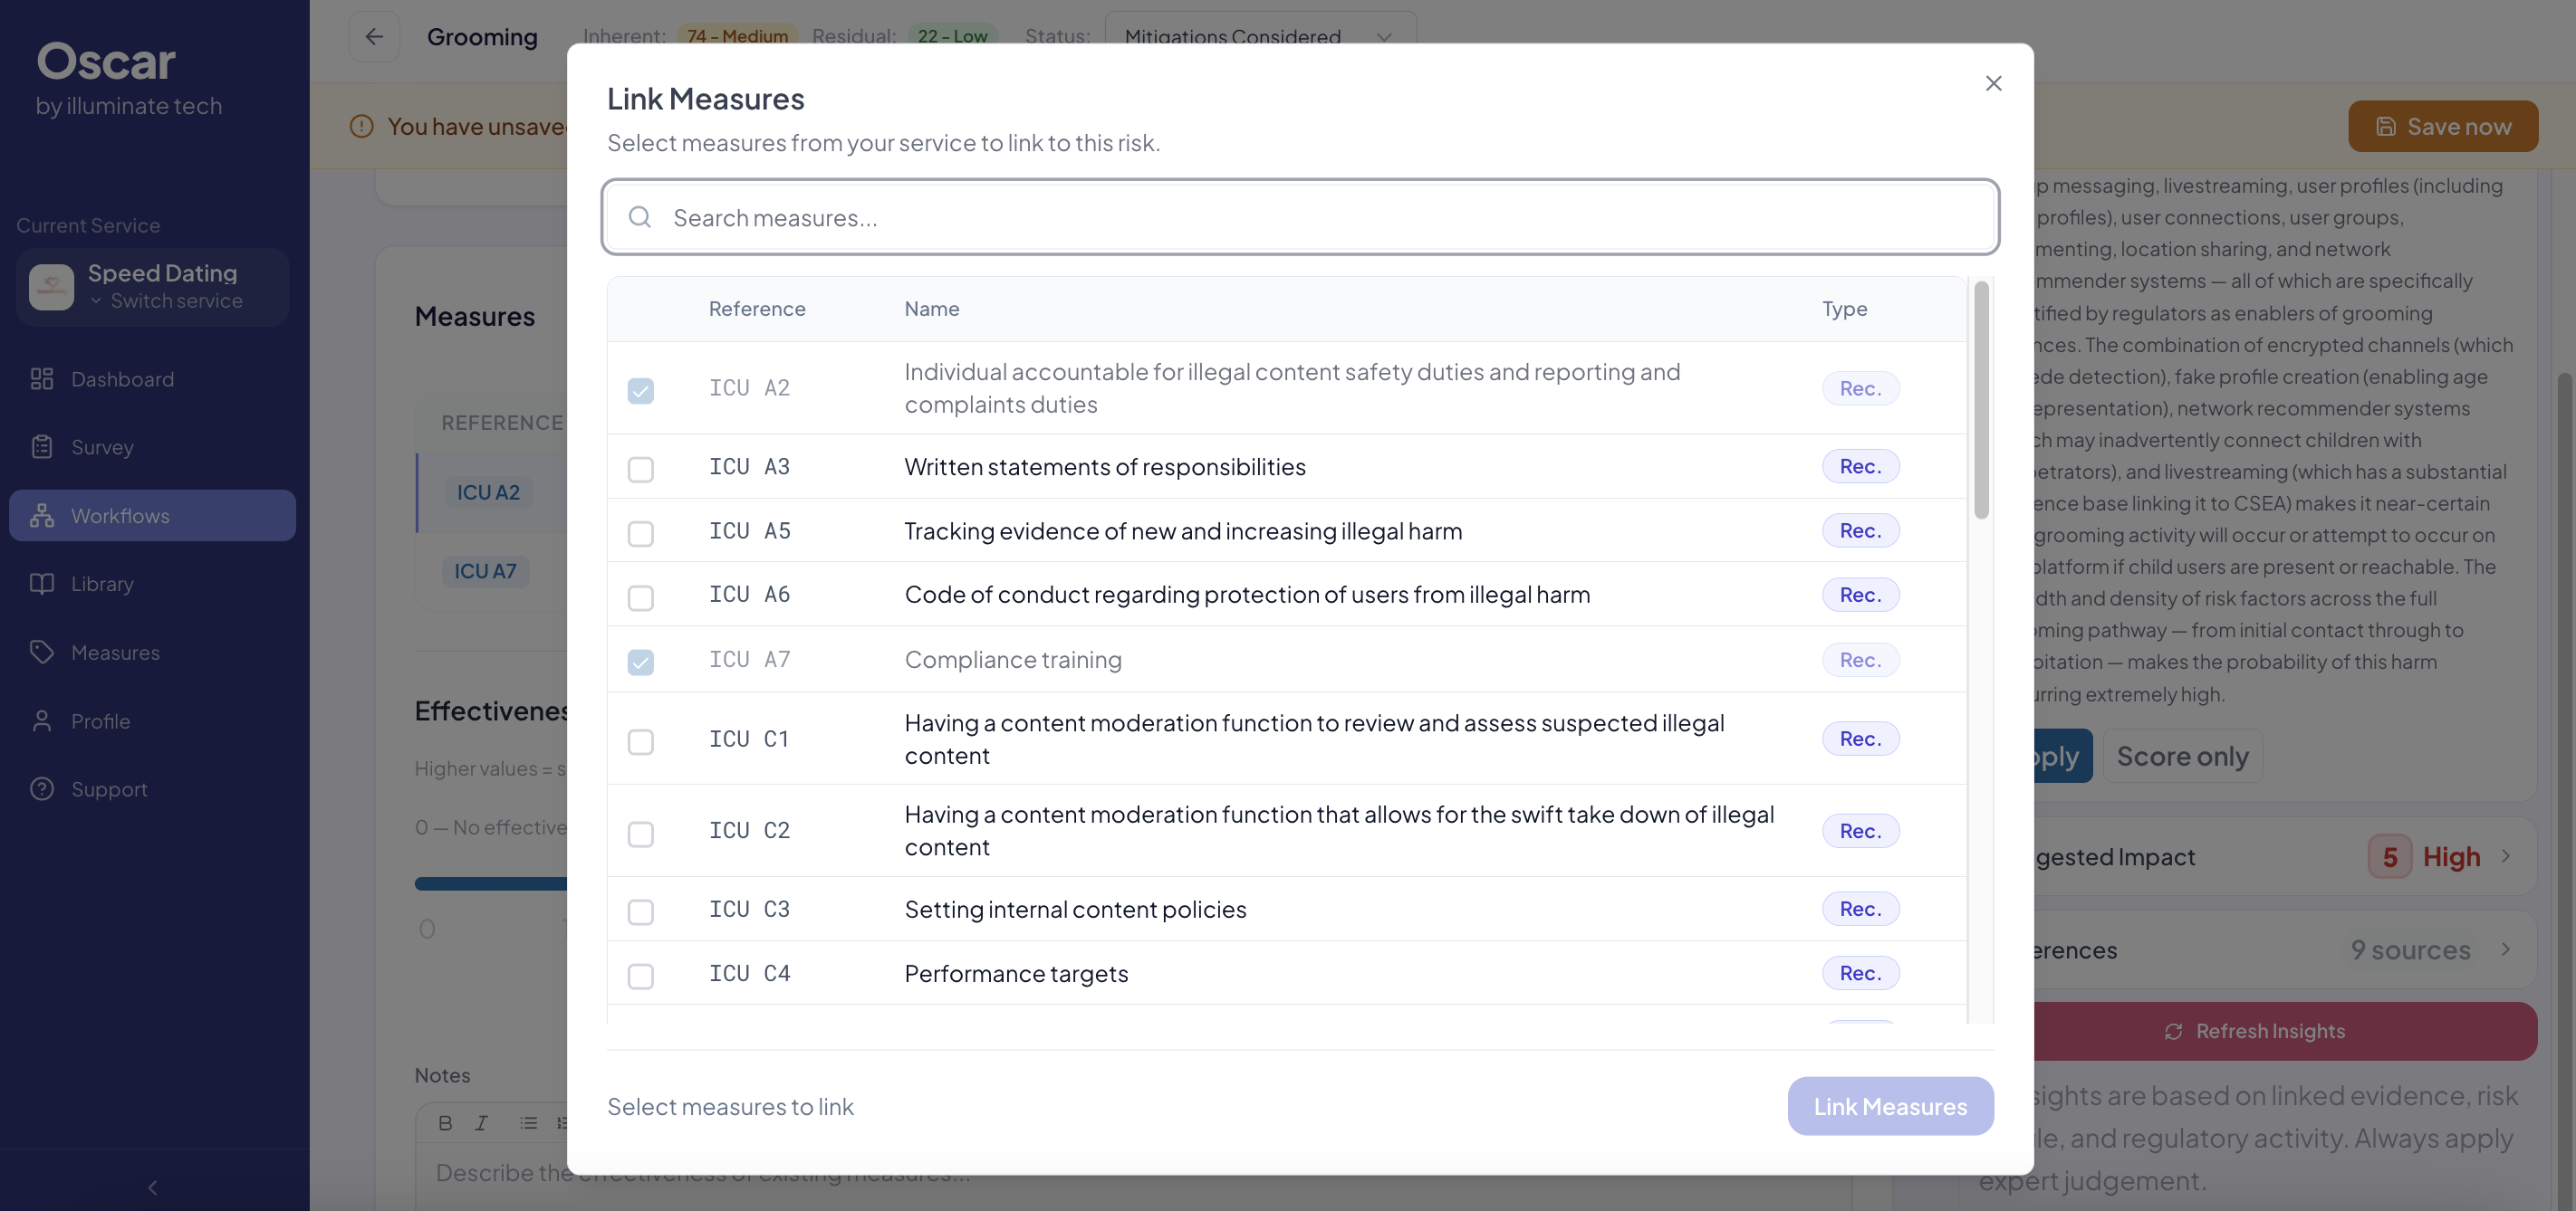Focus the Search measures input field
The width and height of the screenshot is (2576, 1211).
[1300, 218]
